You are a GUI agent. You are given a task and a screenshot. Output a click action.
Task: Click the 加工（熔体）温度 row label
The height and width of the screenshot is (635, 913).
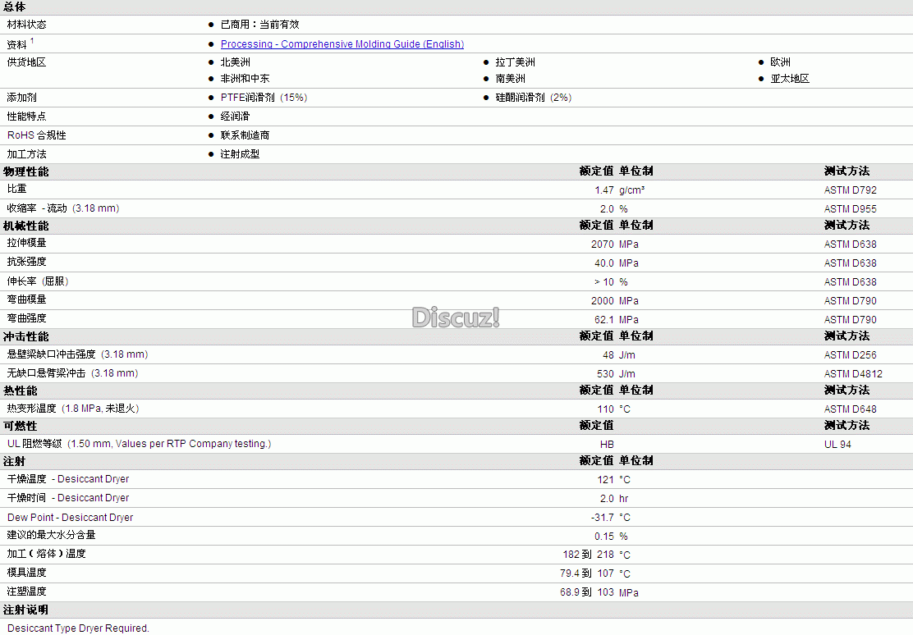pyautogui.click(x=47, y=554)
